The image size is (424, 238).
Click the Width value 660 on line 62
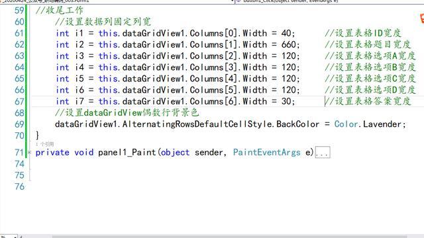289,44
